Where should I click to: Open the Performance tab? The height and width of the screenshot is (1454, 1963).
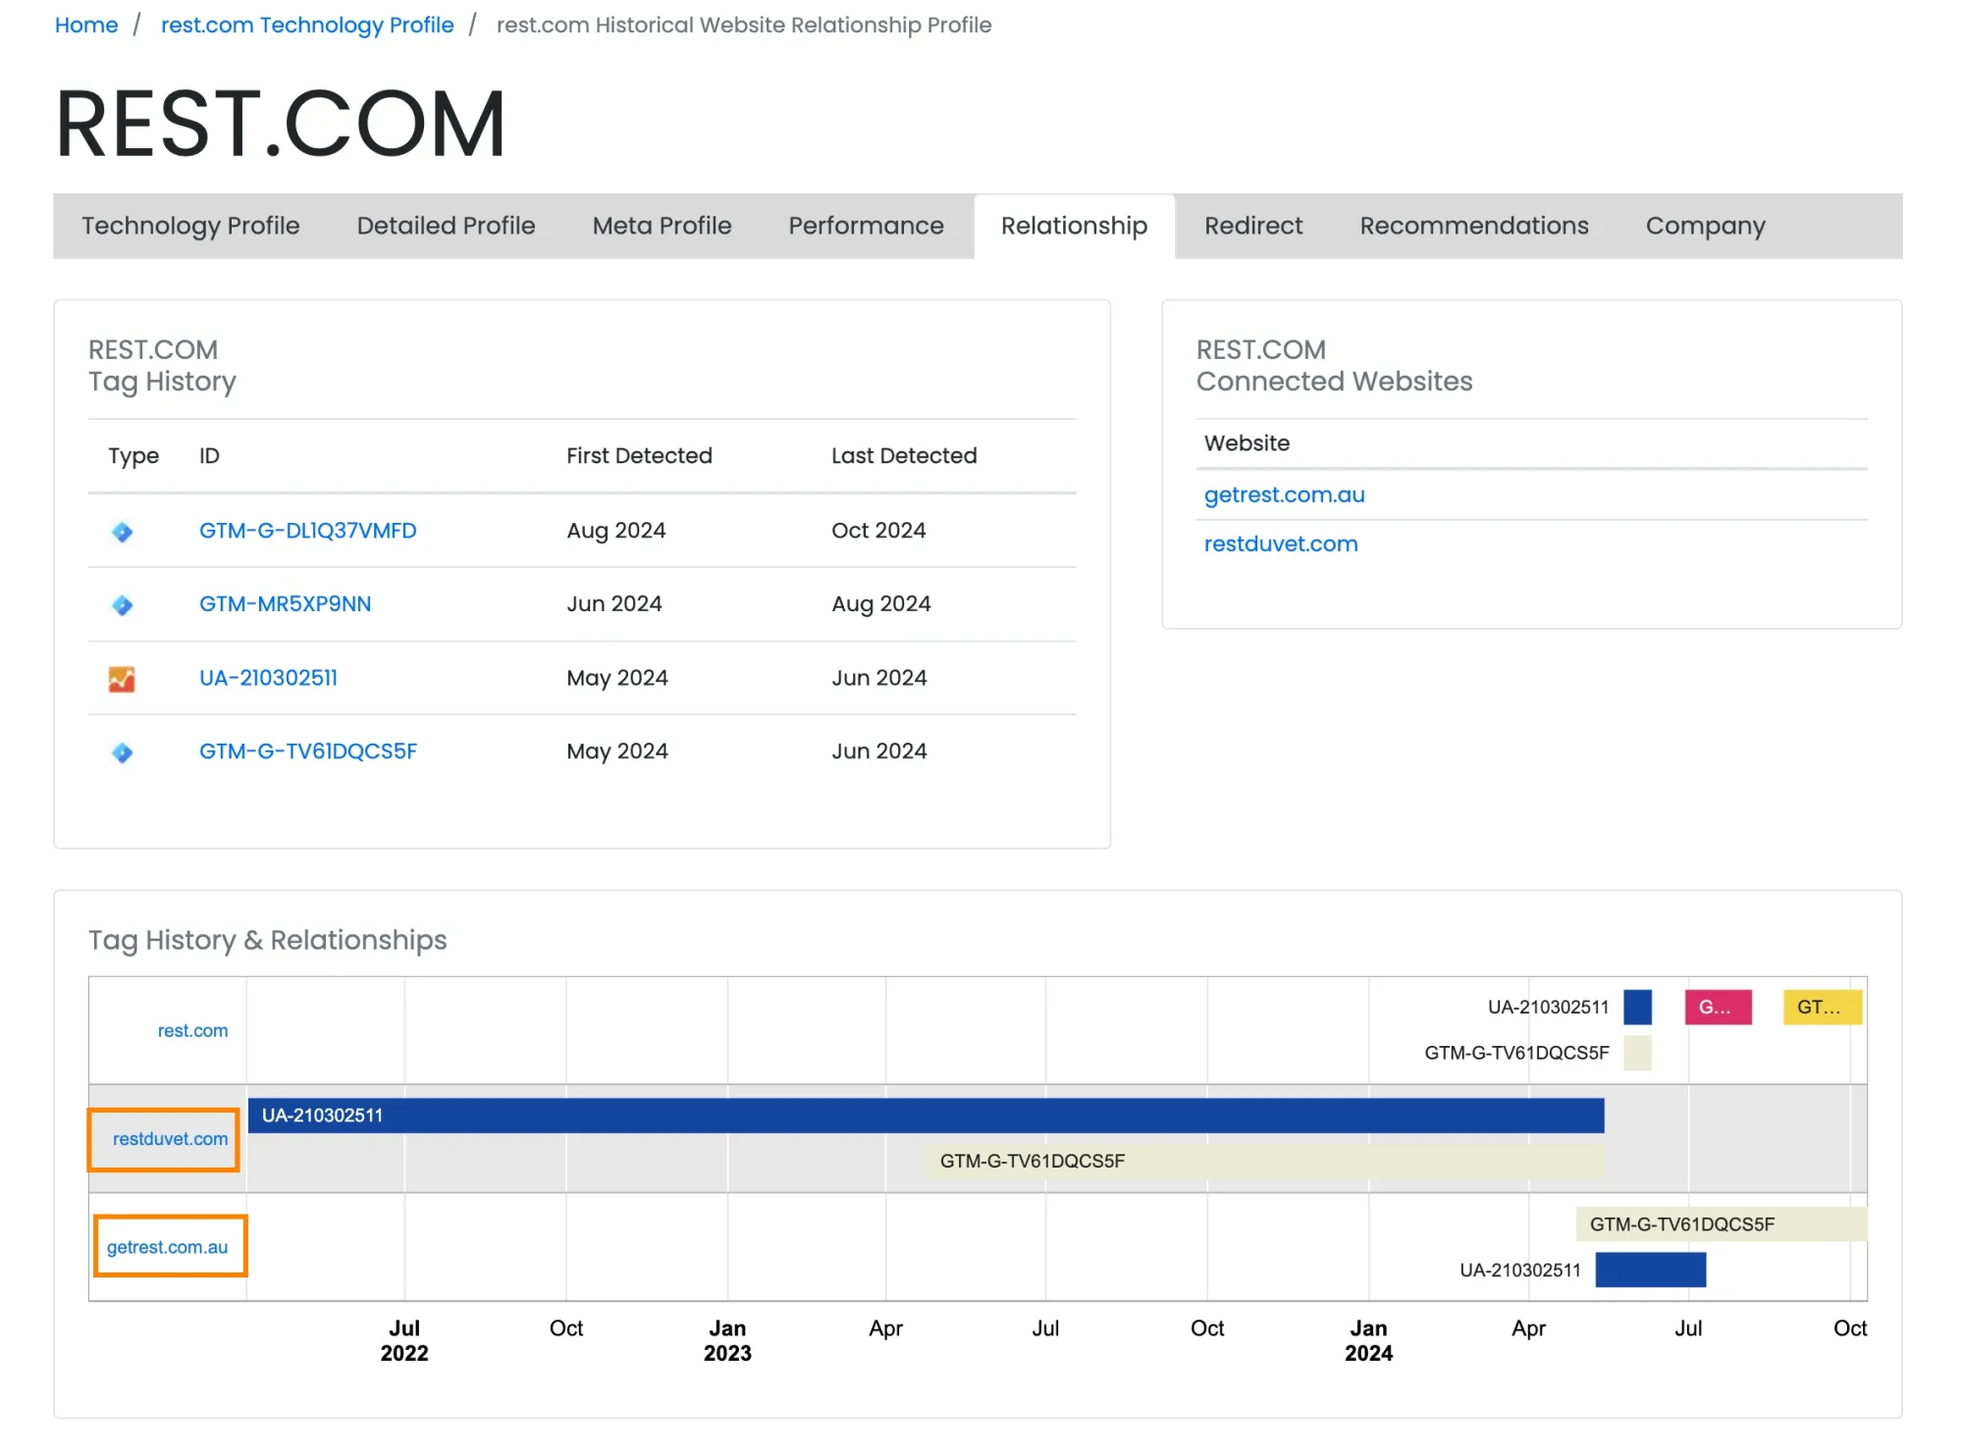coord(866,226)
